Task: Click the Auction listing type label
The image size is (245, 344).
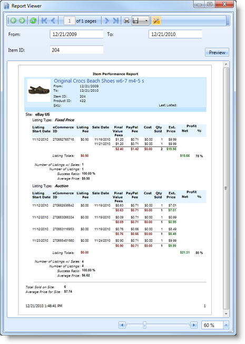Action: click(62, 186)
